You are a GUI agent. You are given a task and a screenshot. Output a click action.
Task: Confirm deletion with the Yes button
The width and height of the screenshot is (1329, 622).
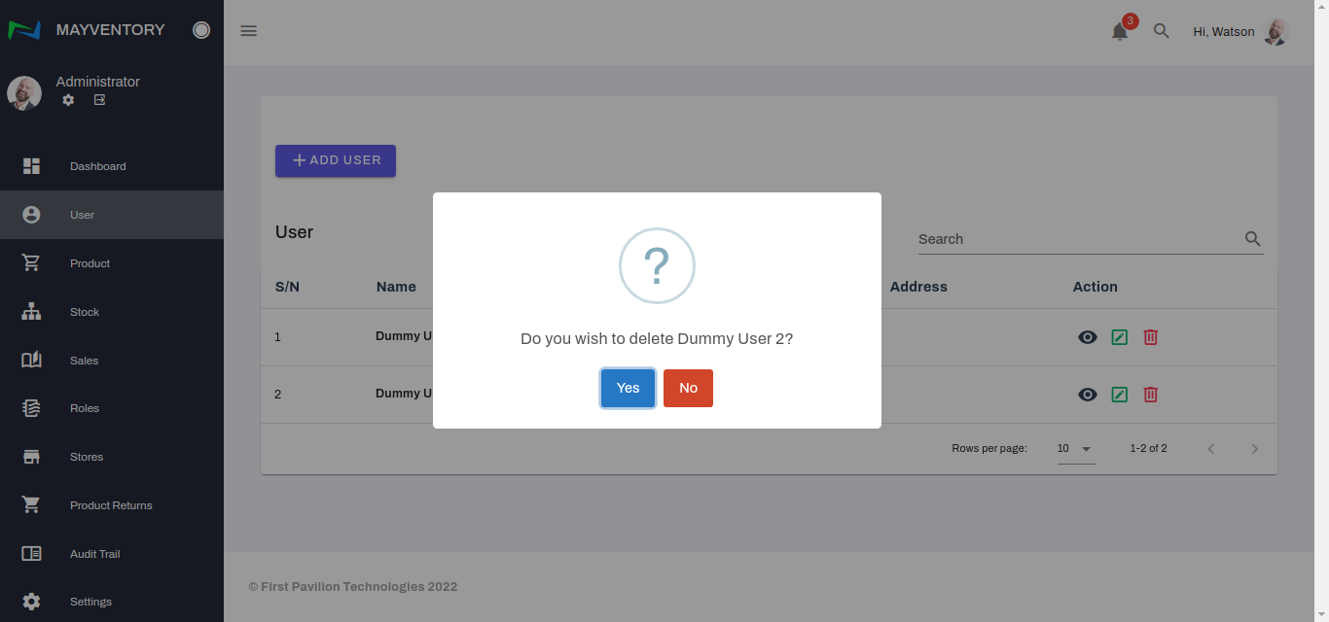(x=628, y=388)
